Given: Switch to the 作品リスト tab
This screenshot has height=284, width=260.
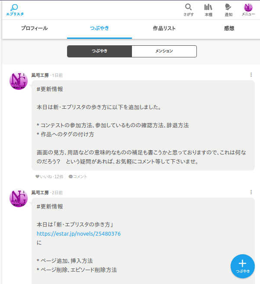Looking at the screenshot, I should click(x=164, y=28).
